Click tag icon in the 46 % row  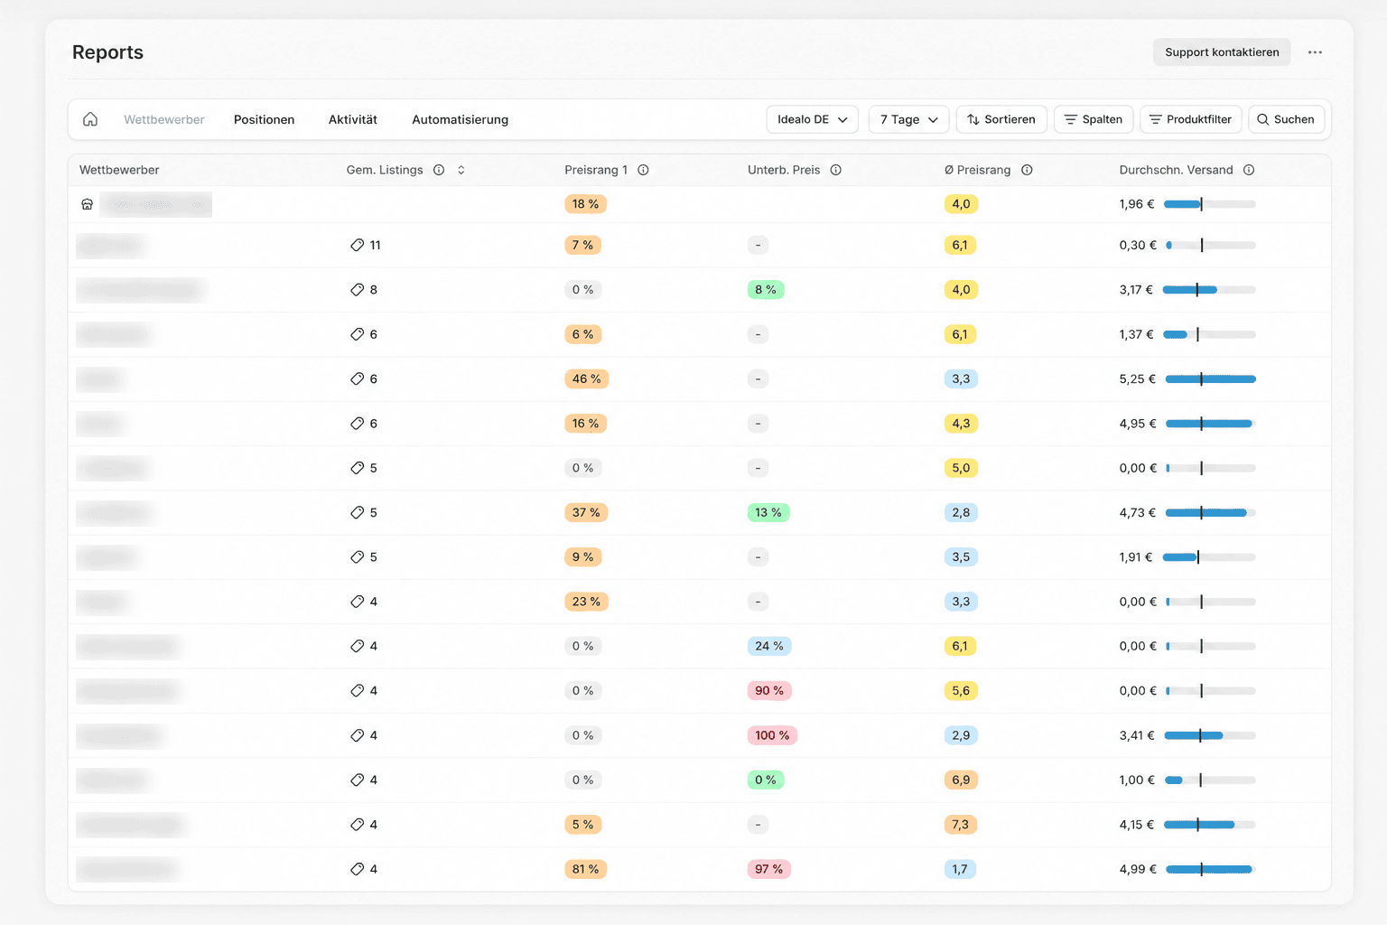(357, 378)
